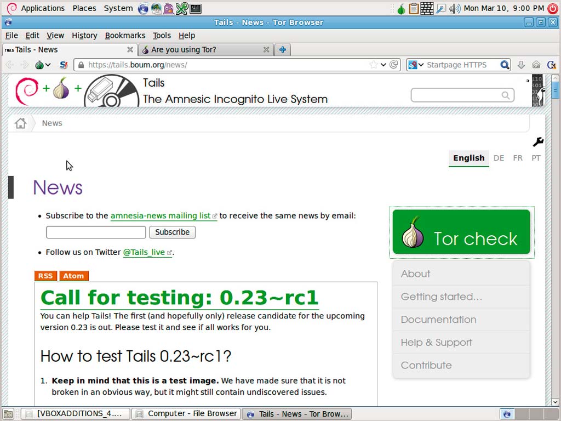The image size is (561, 421).
Task: Open the Tools menu
Action: pos(162,36)
